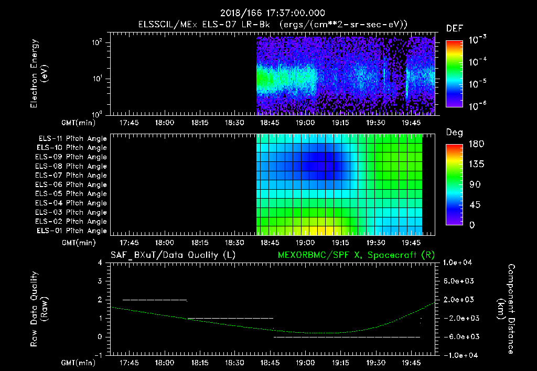The width and height of the screenshot is (537, 371).
Task: Click the white data quality segment at level 1
Action: pos(231,318)
